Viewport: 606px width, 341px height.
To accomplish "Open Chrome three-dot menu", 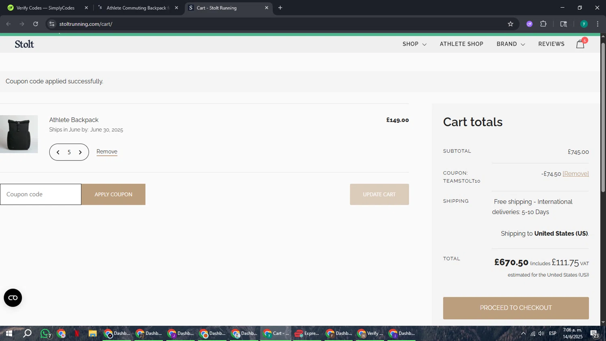I will click(598, 24).
